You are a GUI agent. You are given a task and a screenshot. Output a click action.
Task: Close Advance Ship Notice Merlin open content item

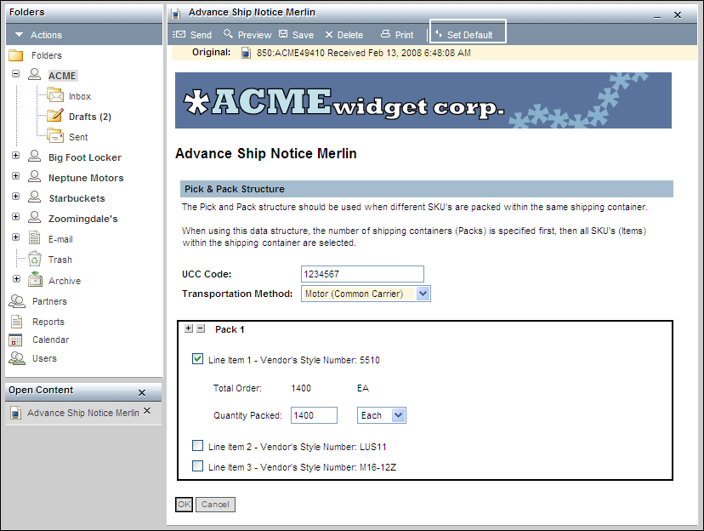tap(147, 411)
